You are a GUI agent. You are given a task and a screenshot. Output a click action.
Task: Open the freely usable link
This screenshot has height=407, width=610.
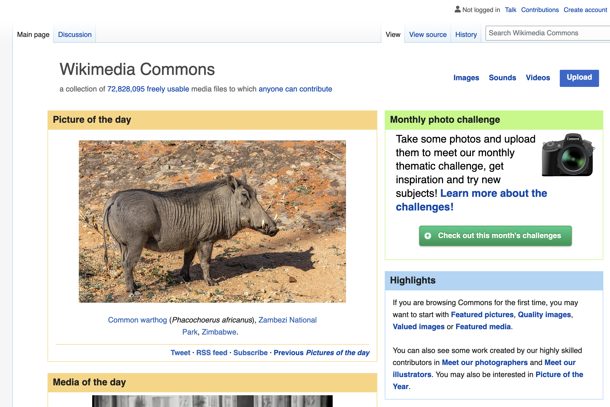click(x=168, y=89)
